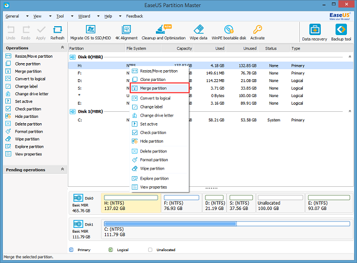This screenshot has width=357, height=263.
Task: Click the Apply checkmark icon
Action: coord(41,30)
